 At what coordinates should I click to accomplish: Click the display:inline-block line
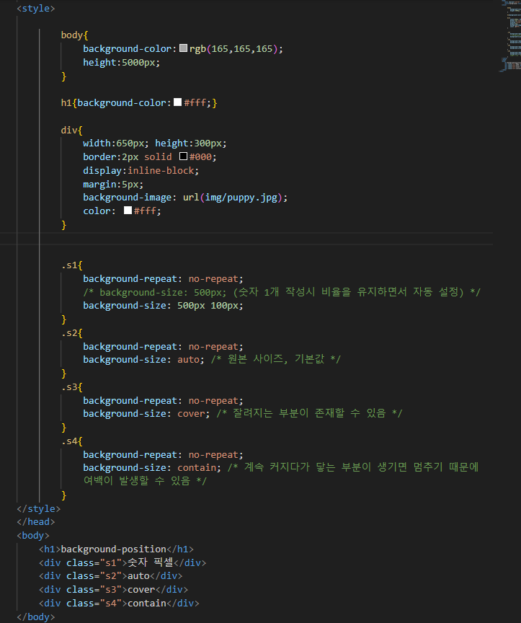click(x=141, y=170)
